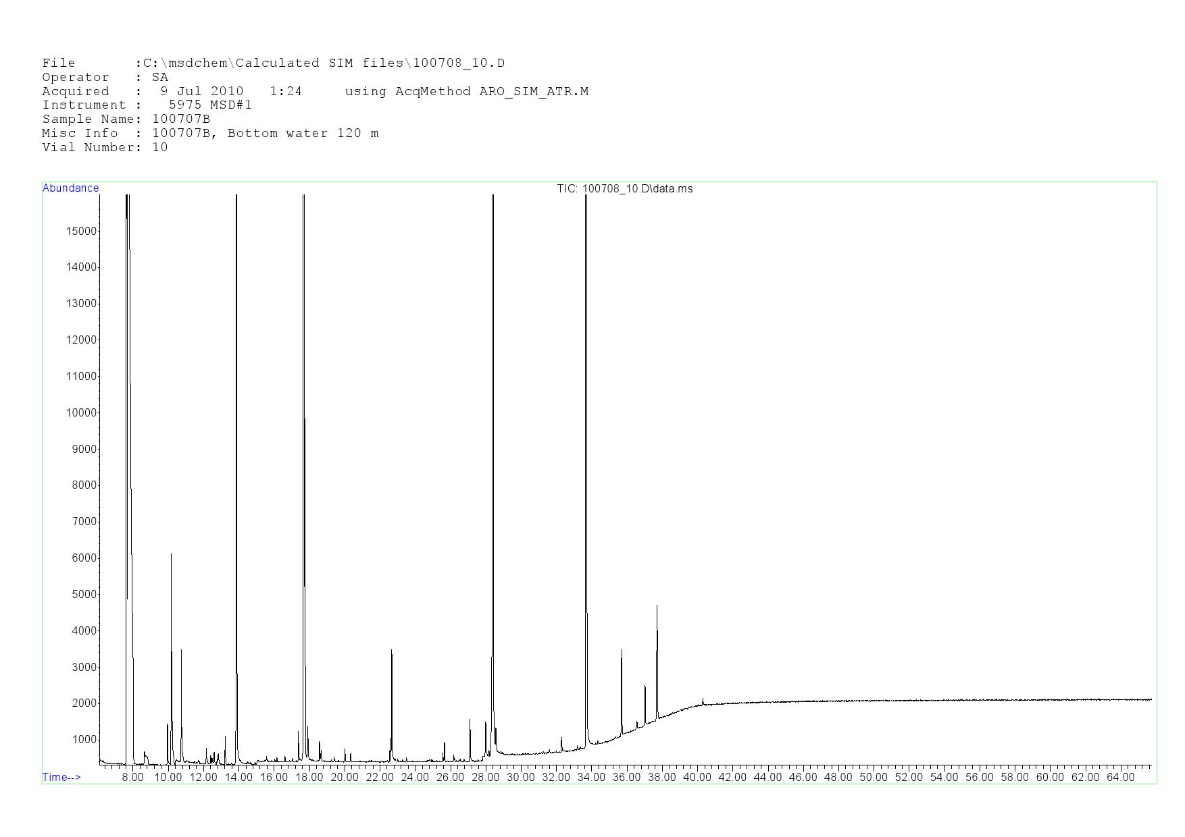Select the Misc Info bottom water line
This screenshot has width=1185, height=837.
[x=210, y=134]
